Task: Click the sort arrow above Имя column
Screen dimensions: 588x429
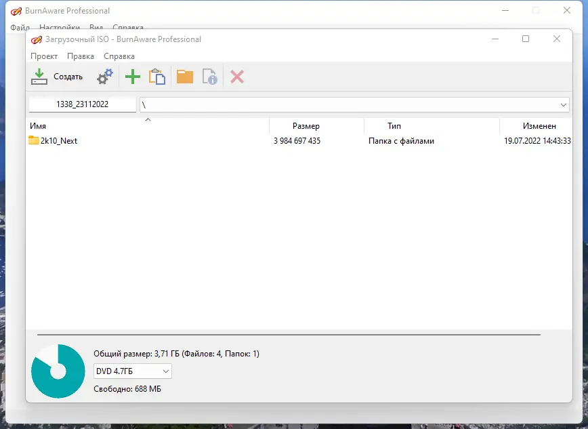Action: coord(148,120)
